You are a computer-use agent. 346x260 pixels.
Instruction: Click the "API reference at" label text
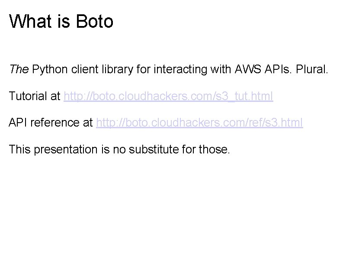point(51,123)
